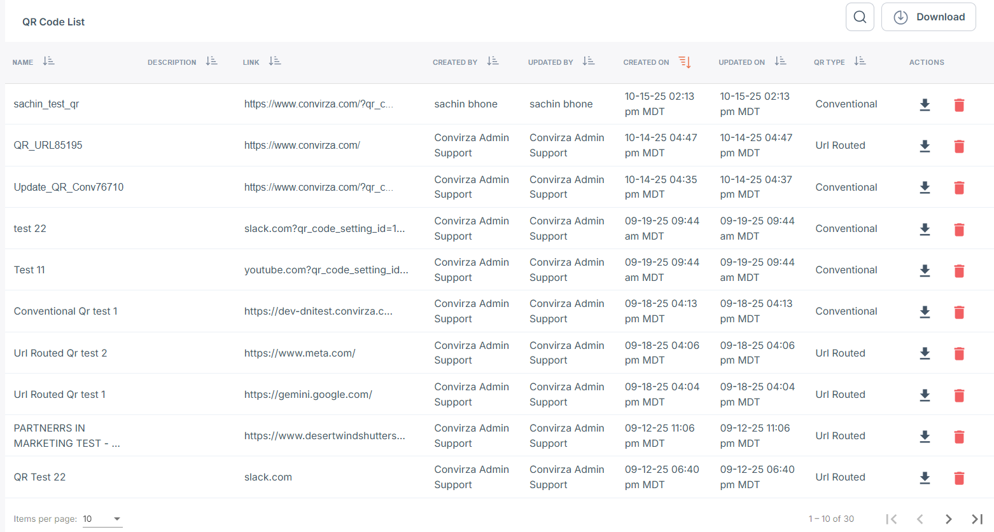Go to next page of results
This screenshot has width=994, height=532.
pyautogui.click(x=948, y=519)
